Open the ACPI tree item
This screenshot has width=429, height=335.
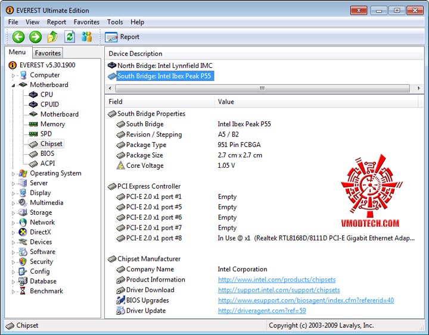pos(48,164)
